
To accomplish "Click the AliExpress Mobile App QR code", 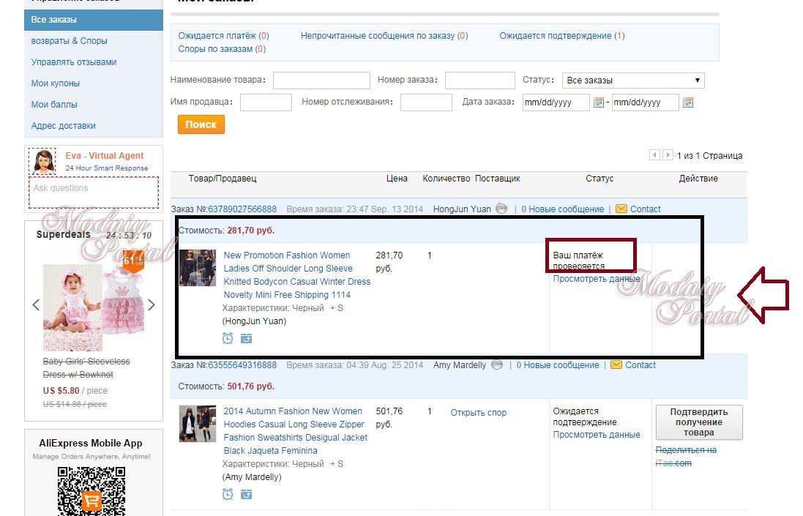I will coord(91,491).
